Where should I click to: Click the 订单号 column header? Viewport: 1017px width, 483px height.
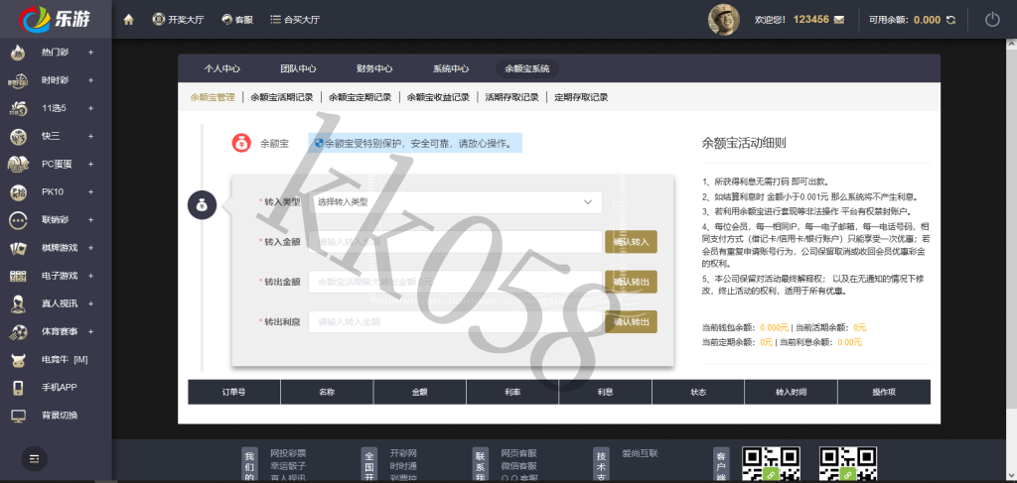pos(234,393)
